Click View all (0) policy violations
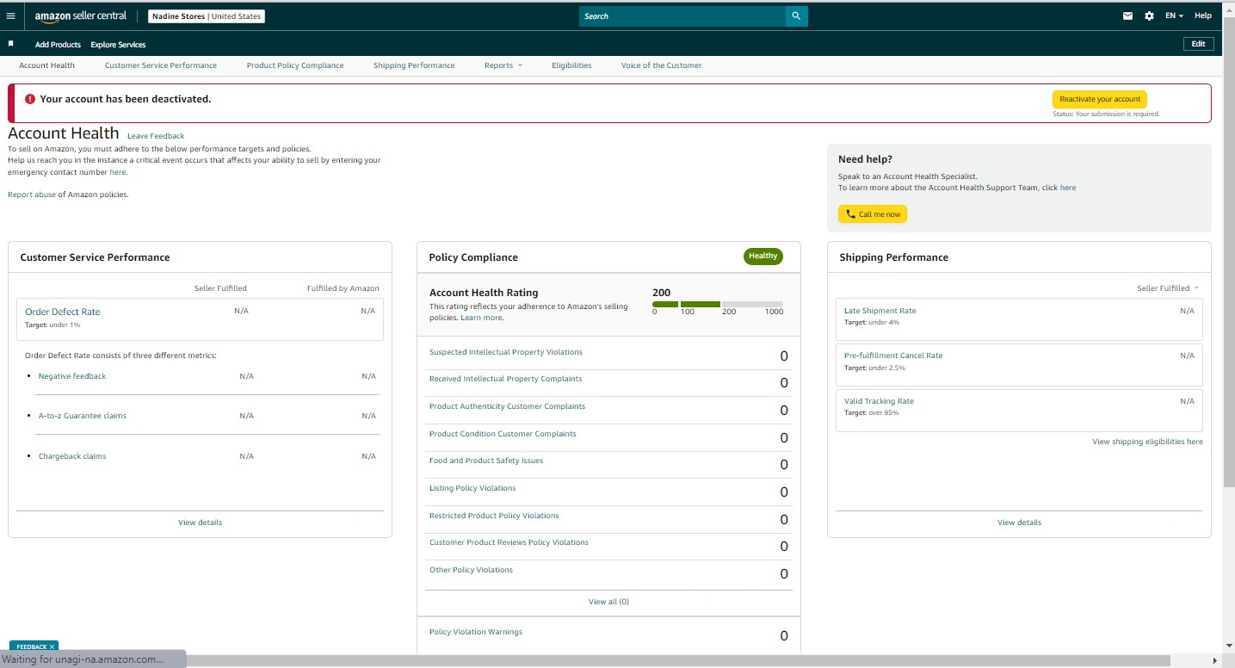 [608, 602]
